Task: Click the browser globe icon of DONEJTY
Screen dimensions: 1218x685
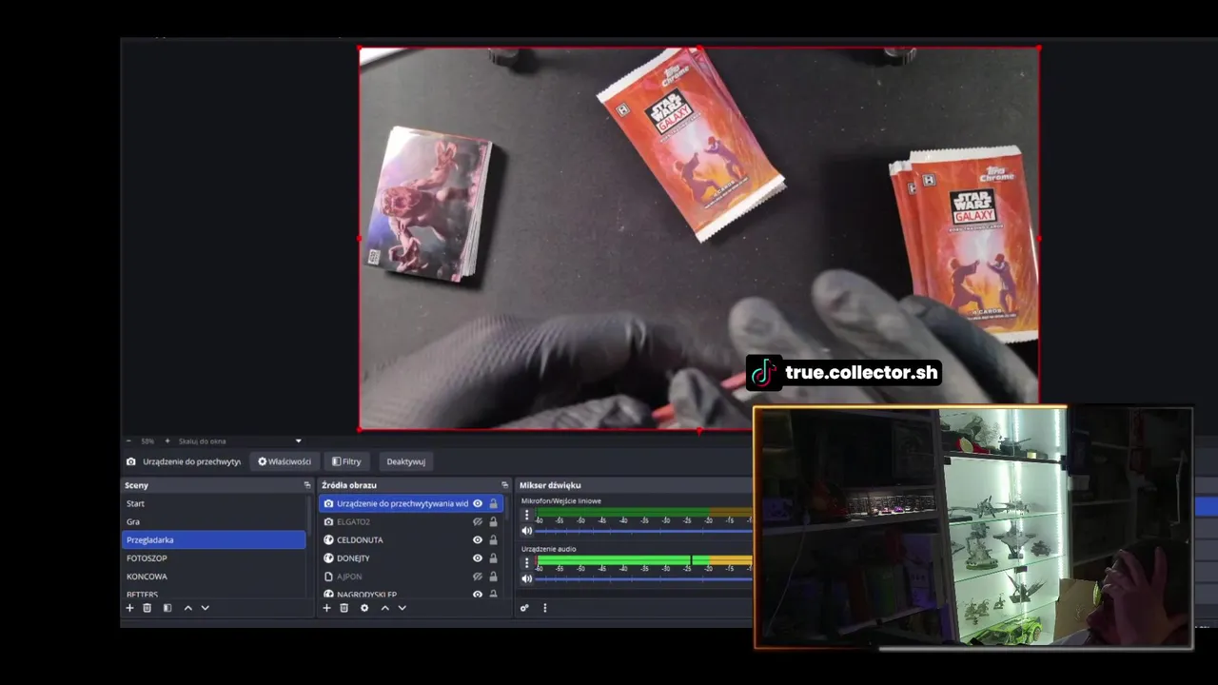Action: coord(328,558)
